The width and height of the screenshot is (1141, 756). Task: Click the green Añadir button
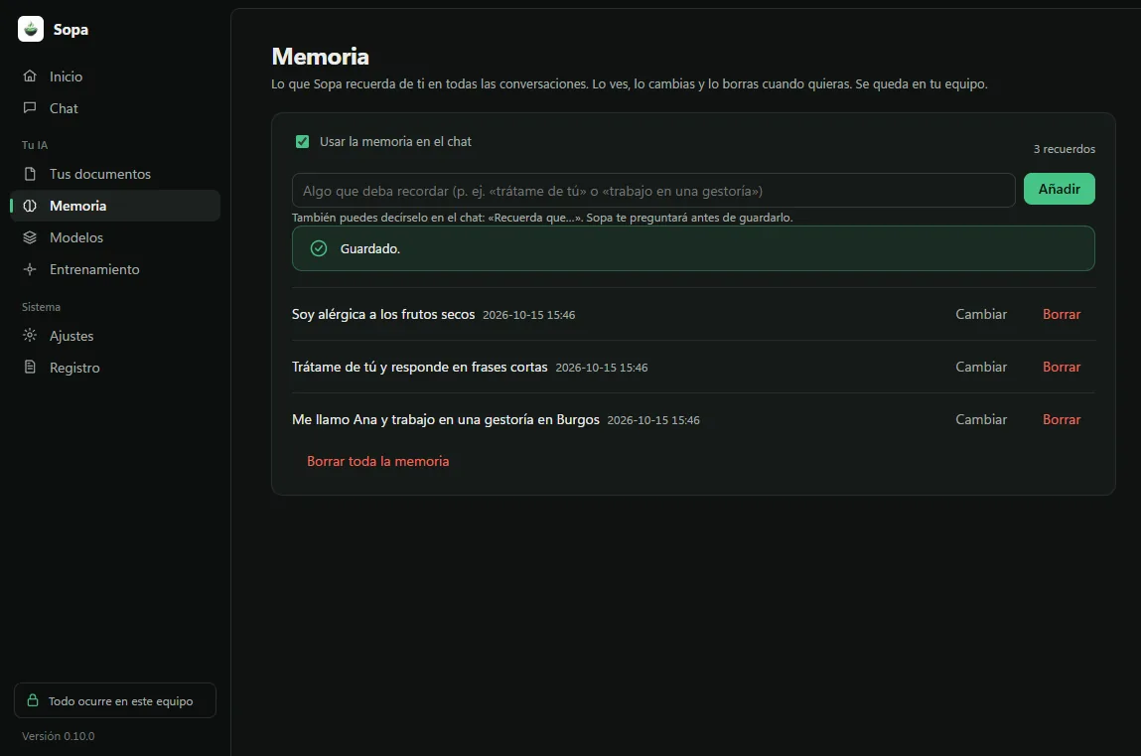[1059, 189]
